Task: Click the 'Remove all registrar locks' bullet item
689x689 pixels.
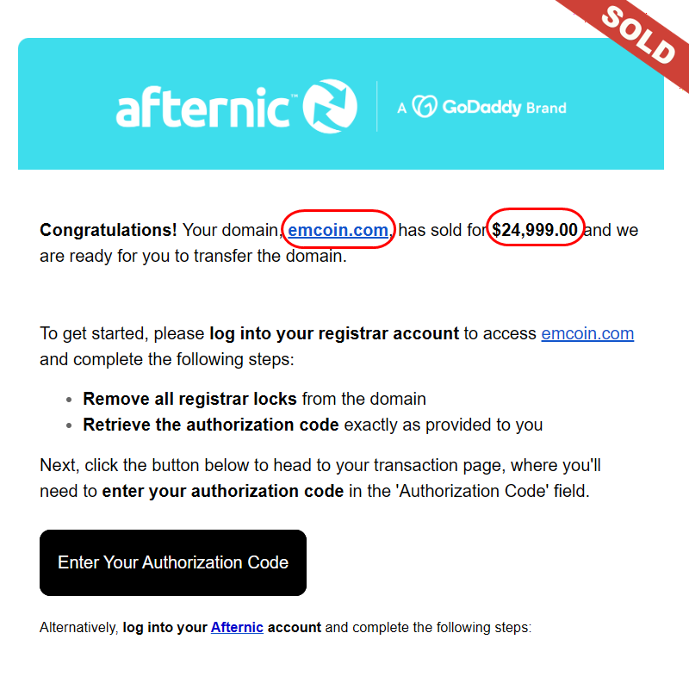Action: point(254,399)
